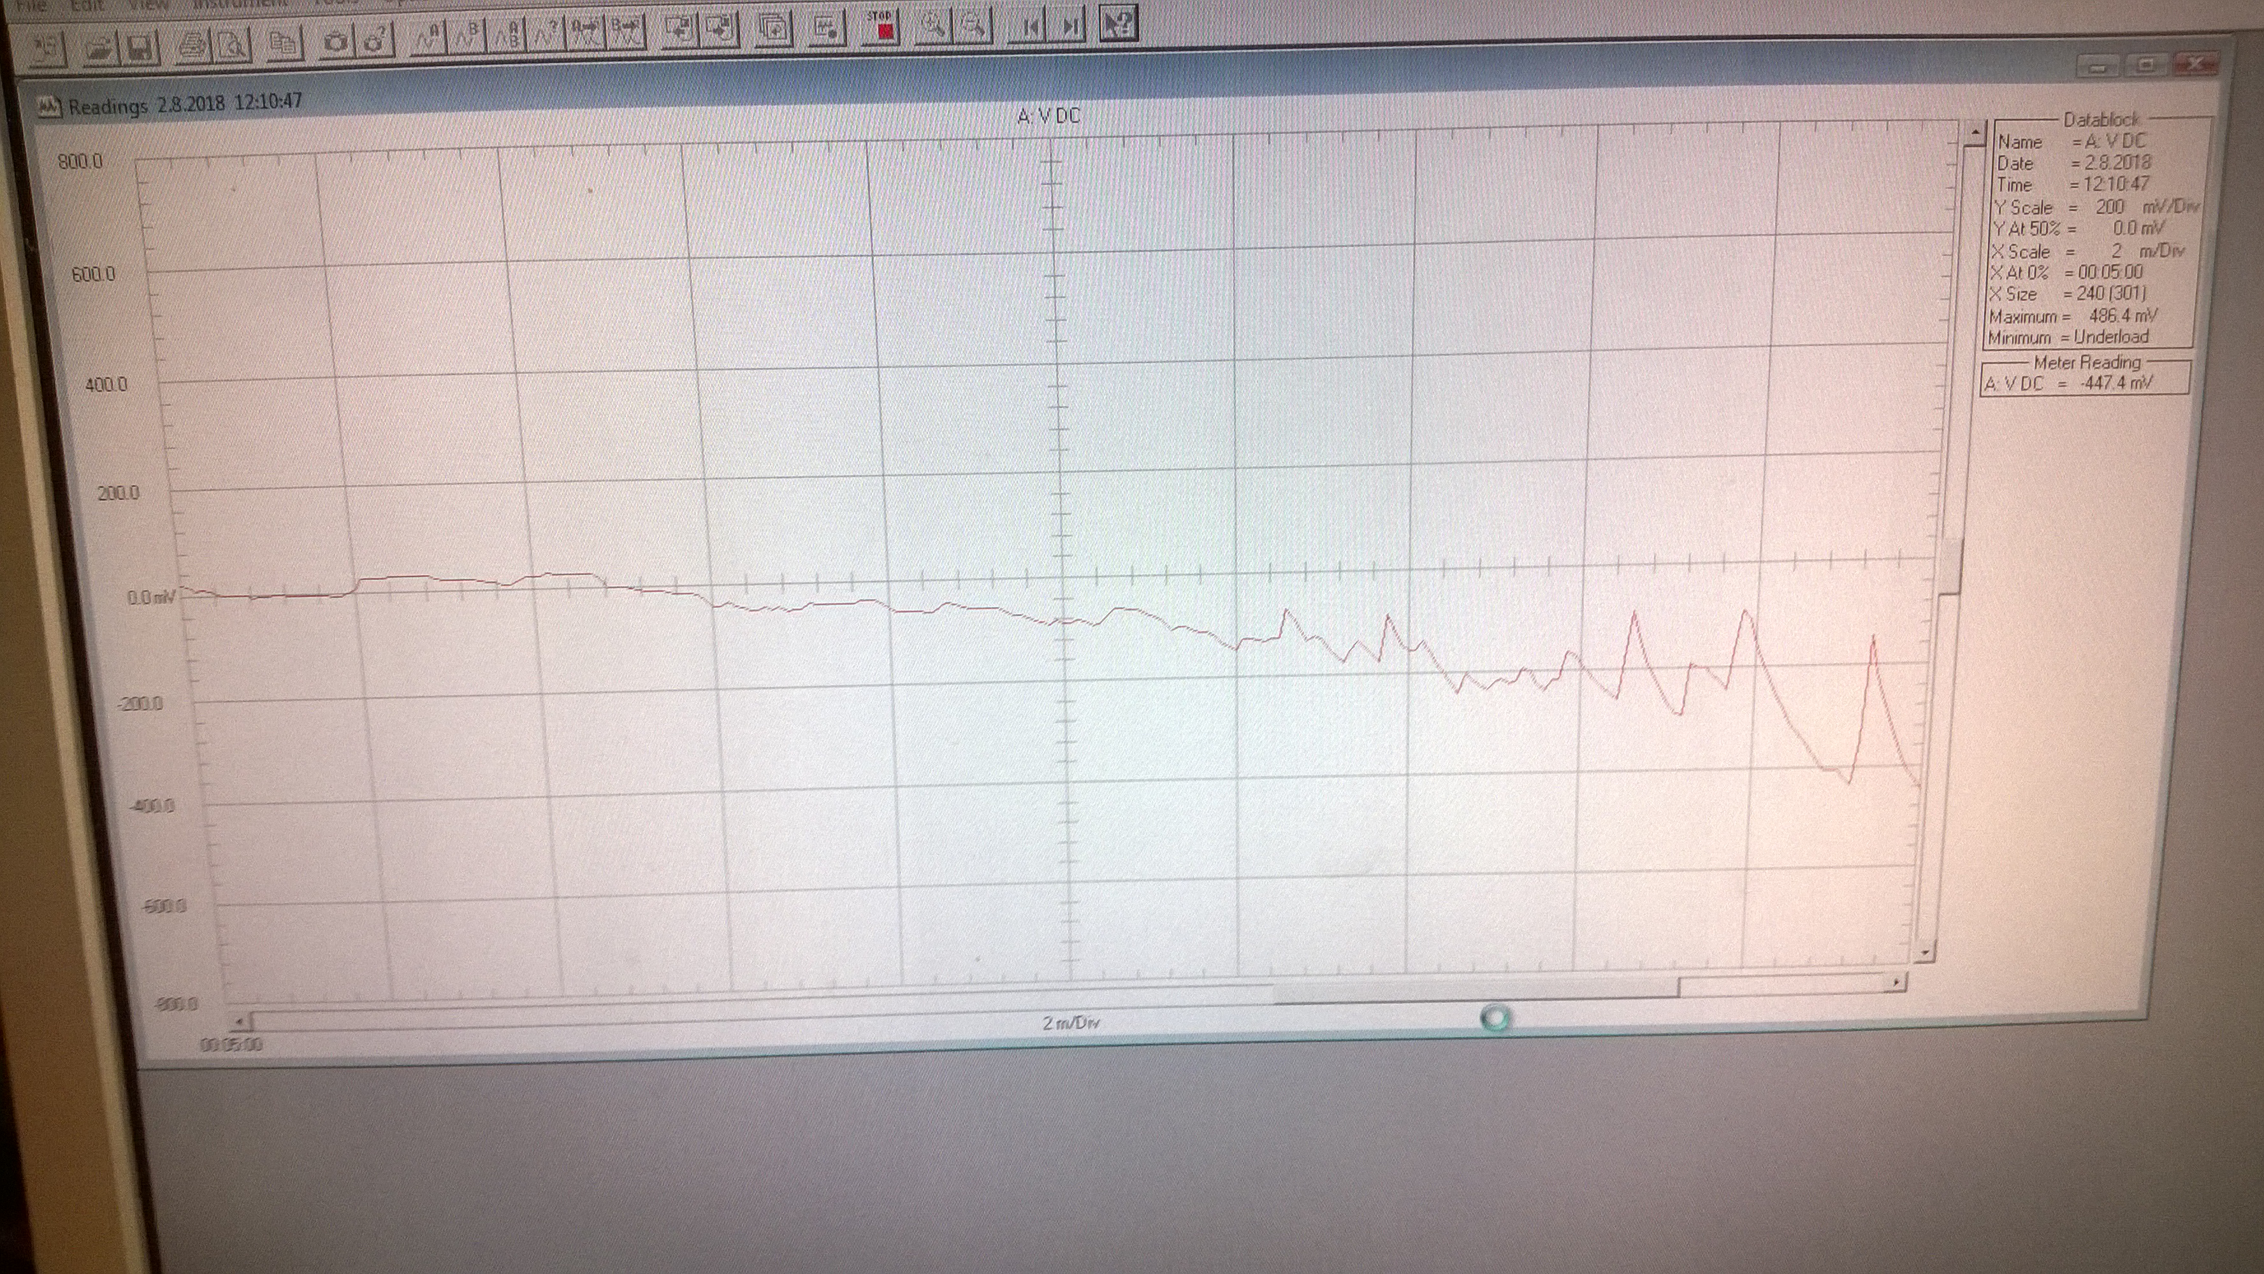
Task: Click the 'X At 0% = 00:05:00' row
Action: coord(2066,273)
